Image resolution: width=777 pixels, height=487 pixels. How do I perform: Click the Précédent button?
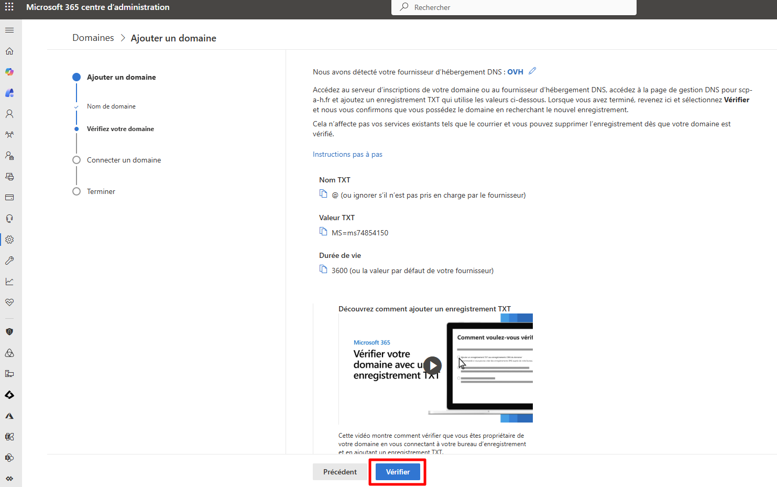(340, 472)
